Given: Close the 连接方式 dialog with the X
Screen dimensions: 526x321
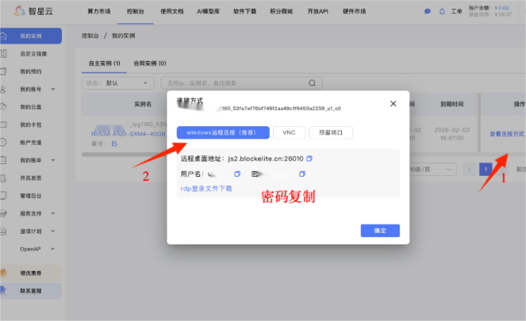Looking at the screenshot, I should [394, 104].
